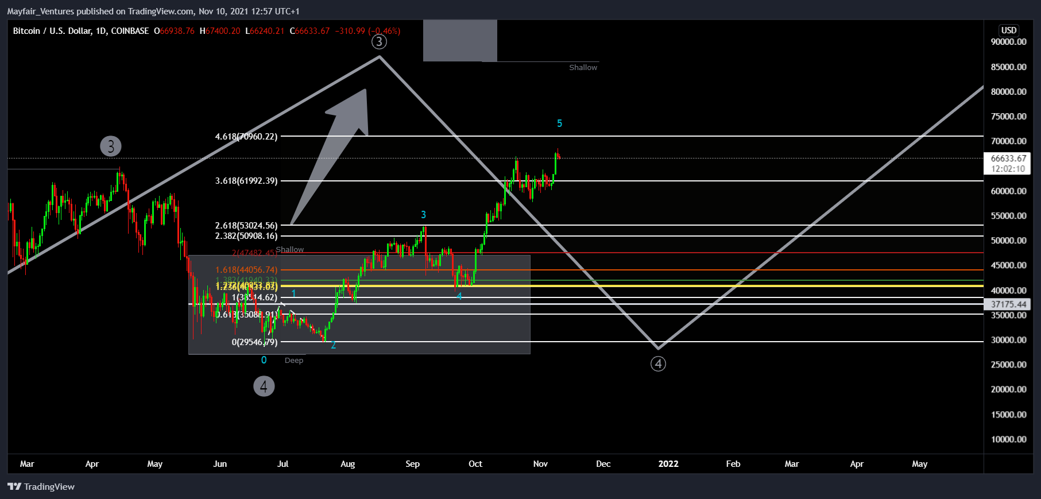Click the cyan wave 4 label near October
Viewport: 1041px width, 499px height.
(459, 296)
